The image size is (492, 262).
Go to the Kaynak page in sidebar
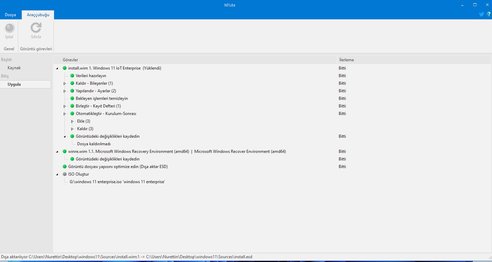tap(14, 68)
